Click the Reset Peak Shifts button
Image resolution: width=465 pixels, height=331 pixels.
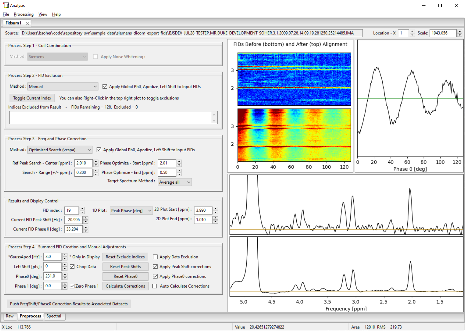click(125, 266)
